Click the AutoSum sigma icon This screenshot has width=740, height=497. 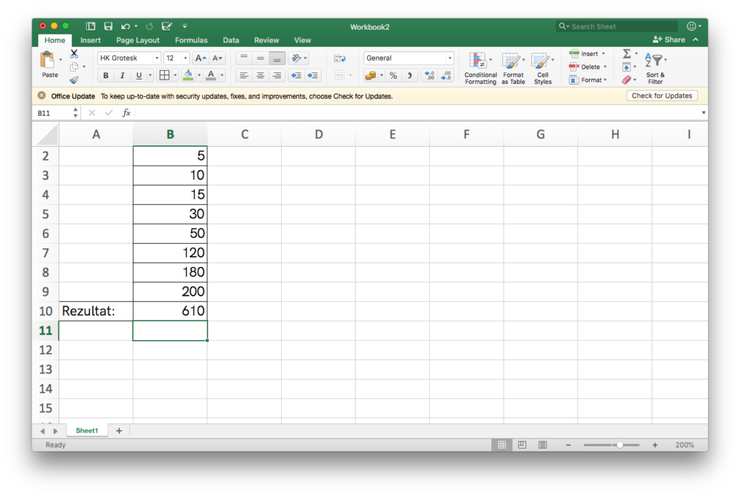[627, 54]
